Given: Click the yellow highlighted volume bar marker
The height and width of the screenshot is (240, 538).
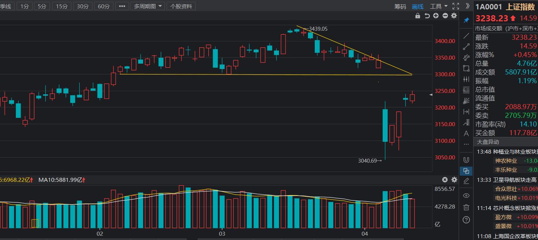Looking at the screenshot, I should click(35, 223).
